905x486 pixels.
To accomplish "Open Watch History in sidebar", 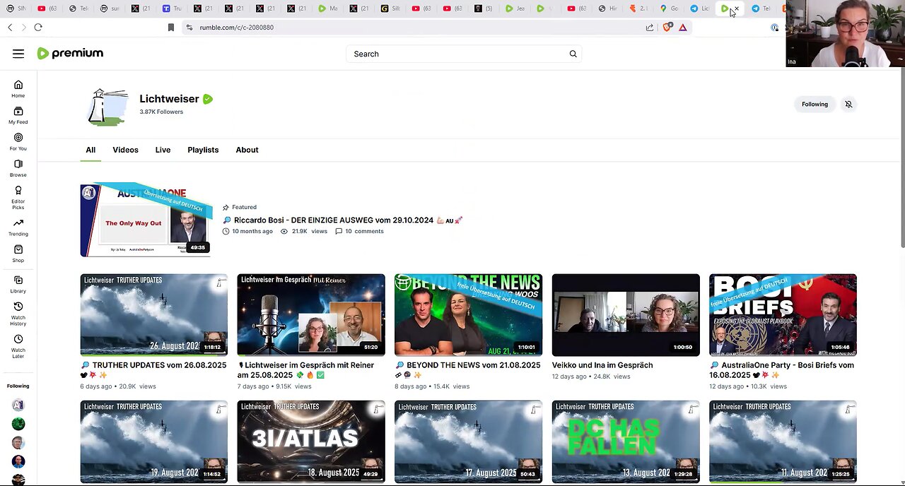I will 18,314.
